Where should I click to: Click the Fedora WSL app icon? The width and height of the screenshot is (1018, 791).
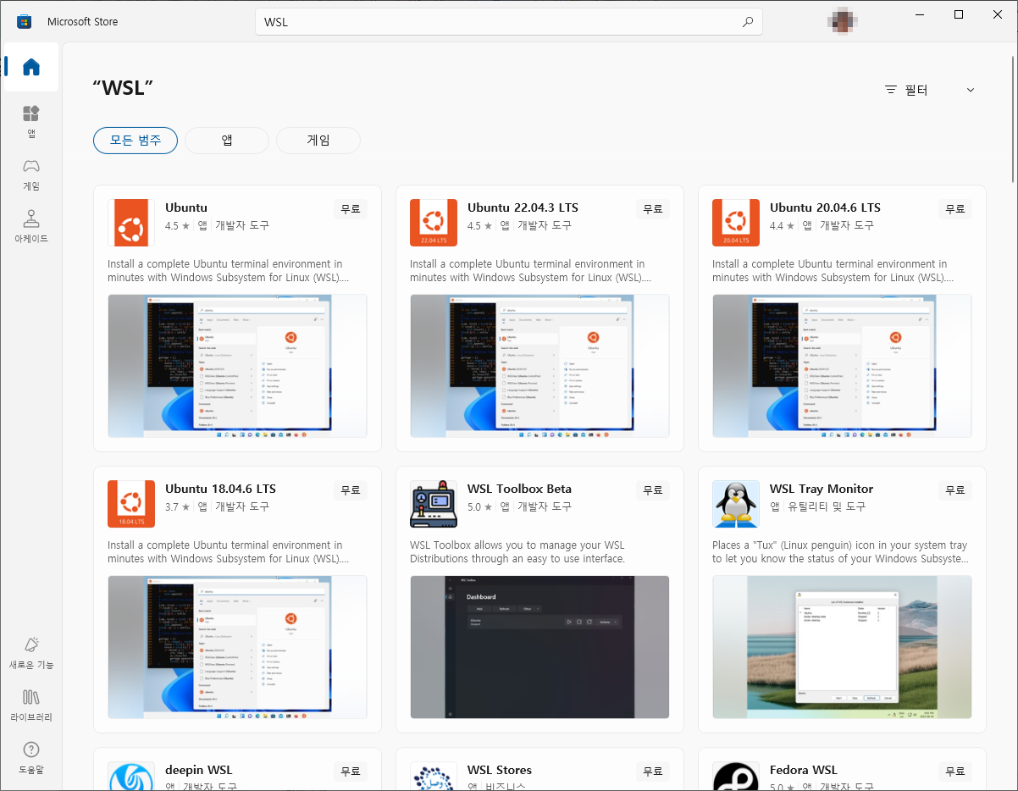pos(736,776)
